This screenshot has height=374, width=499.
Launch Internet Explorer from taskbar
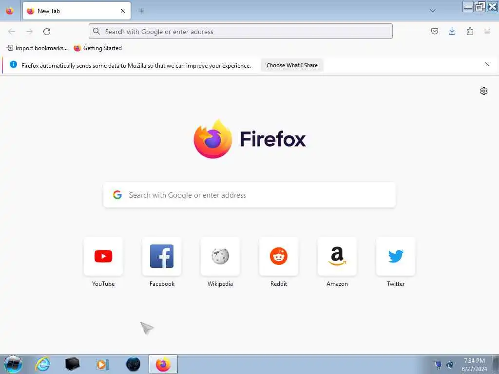[43, 364]
